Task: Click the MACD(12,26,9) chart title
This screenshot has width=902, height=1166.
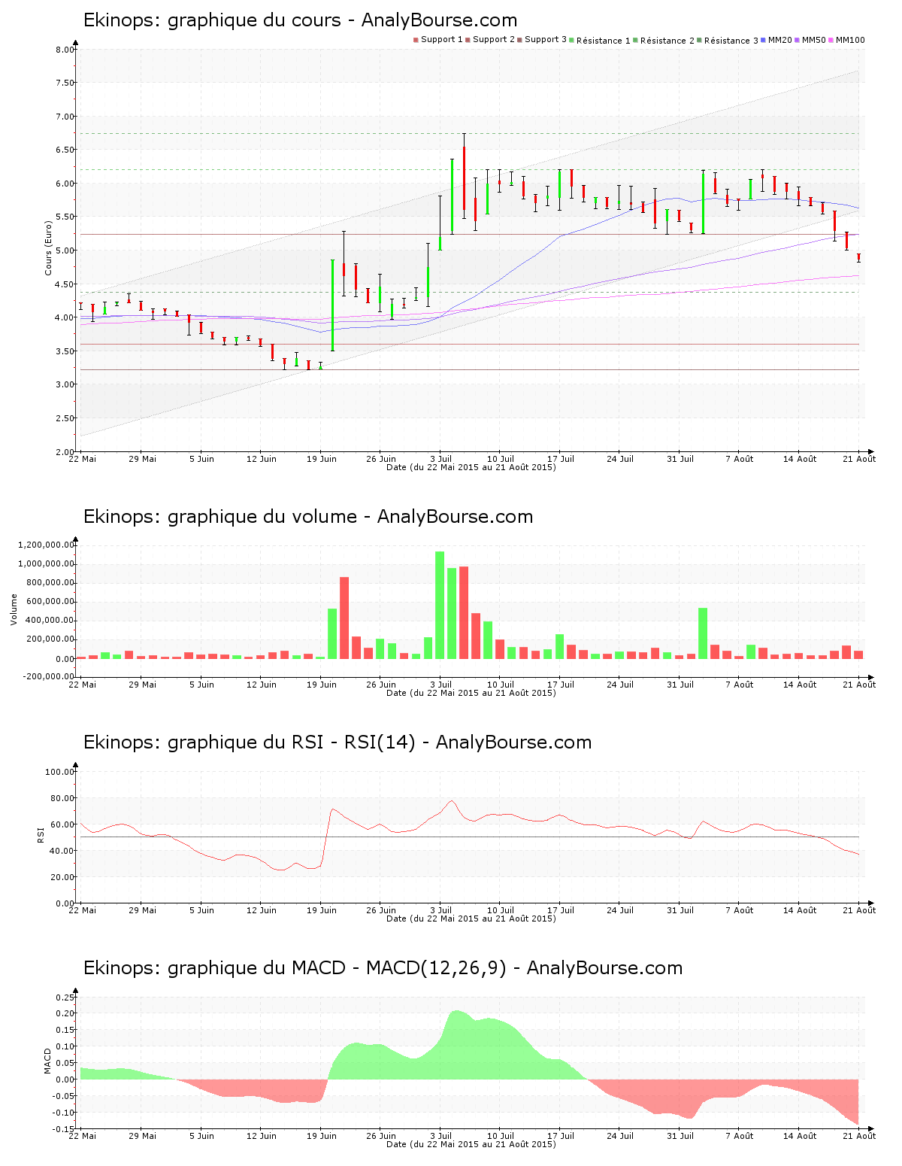Action: pos(383,968)
